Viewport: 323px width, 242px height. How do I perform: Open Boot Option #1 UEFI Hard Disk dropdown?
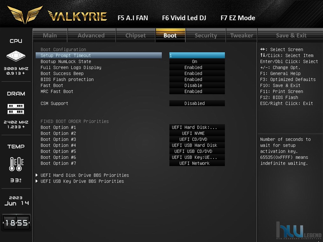click(197, 128)
